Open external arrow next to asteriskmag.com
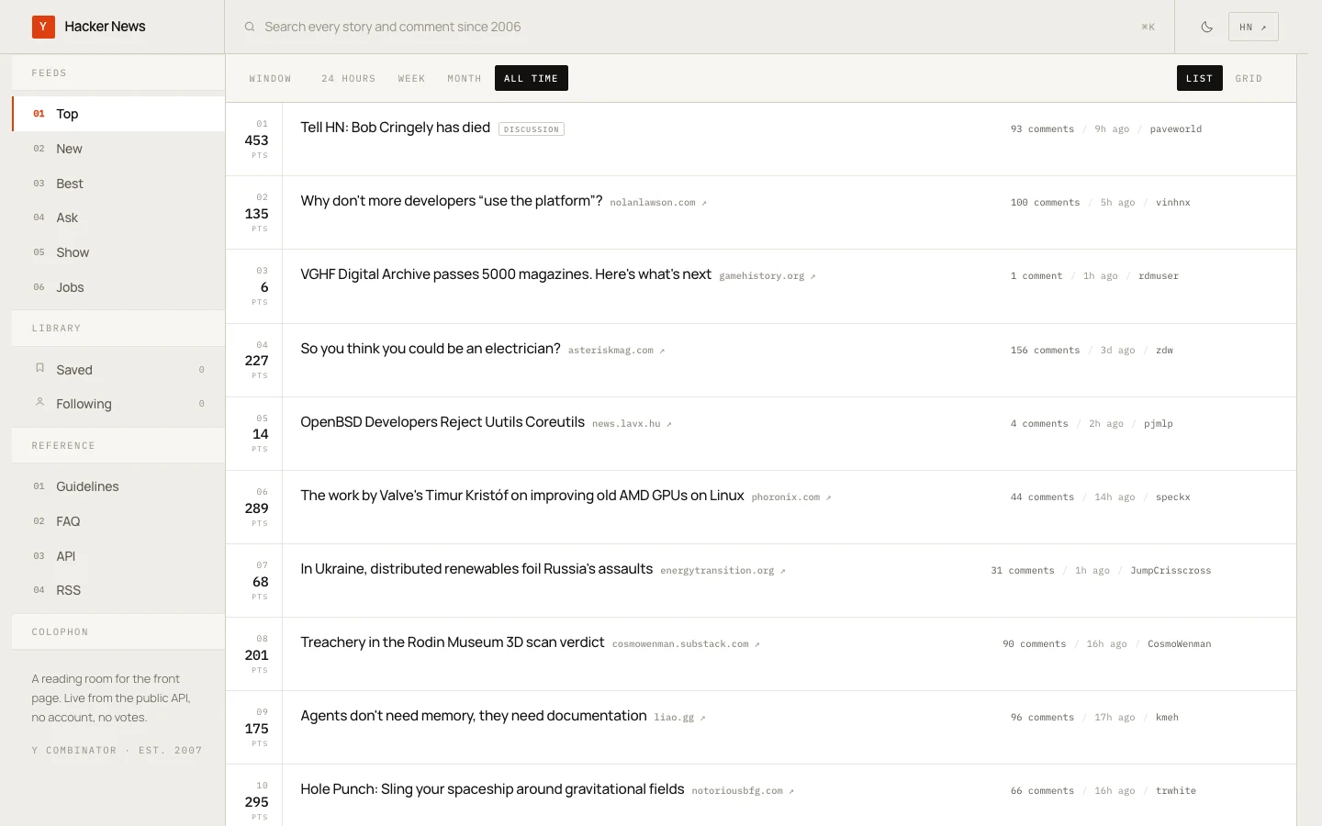 pos(662,351)
